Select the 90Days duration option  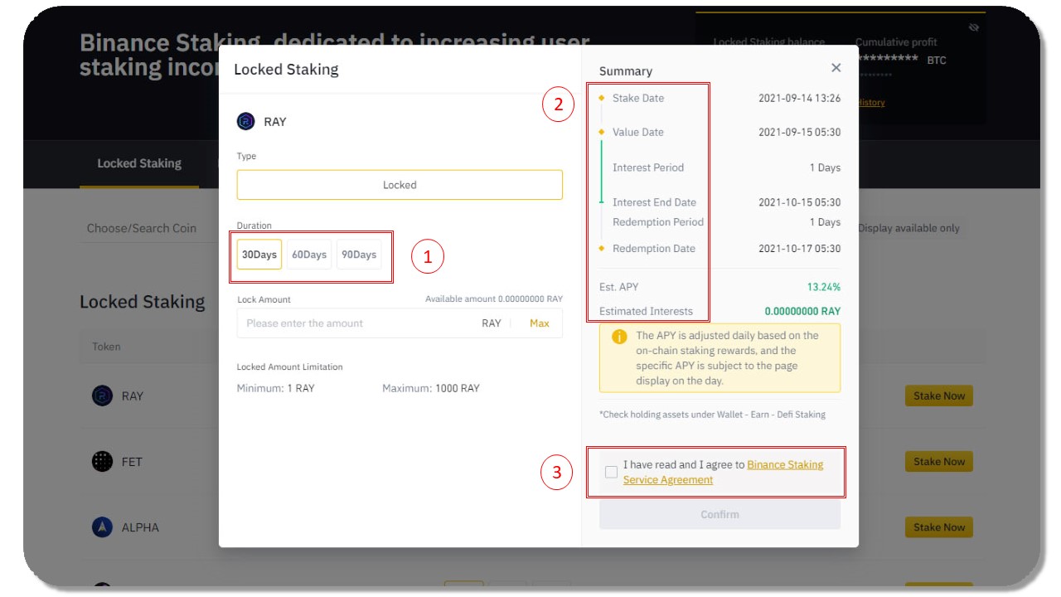point(359,255)
